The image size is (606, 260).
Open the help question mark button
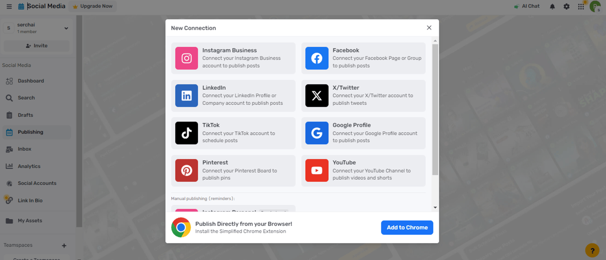pos(592,251)
